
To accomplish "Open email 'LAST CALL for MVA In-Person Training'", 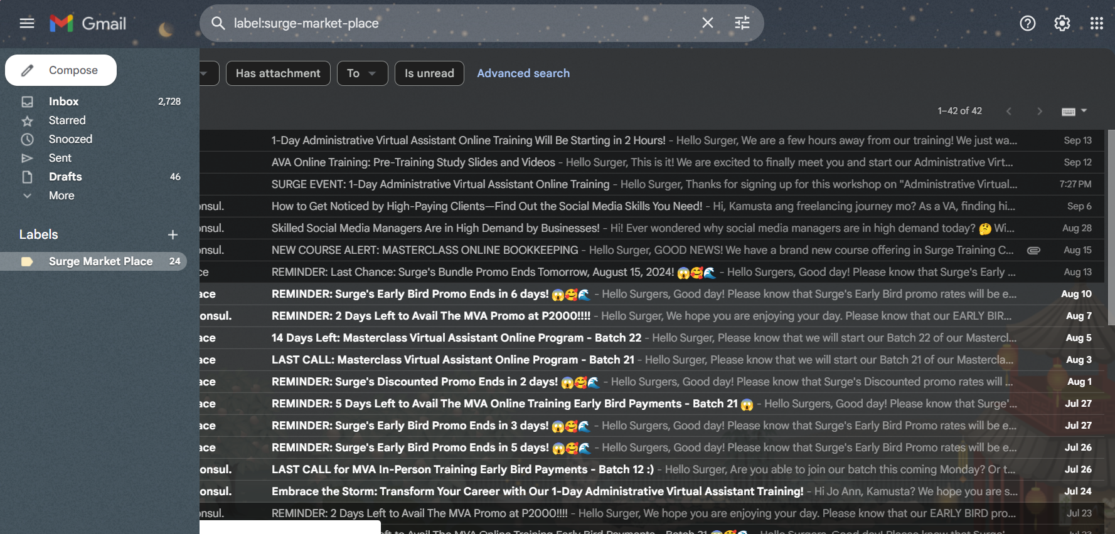I will [x=652, y=469].
